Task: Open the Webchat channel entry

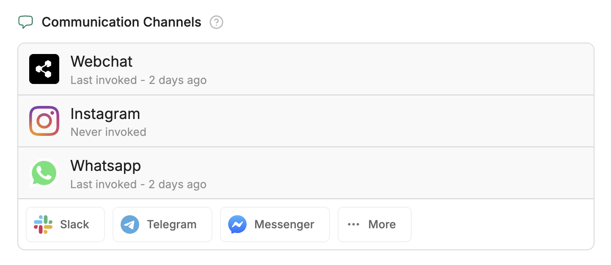Action: tap(296, 69)
